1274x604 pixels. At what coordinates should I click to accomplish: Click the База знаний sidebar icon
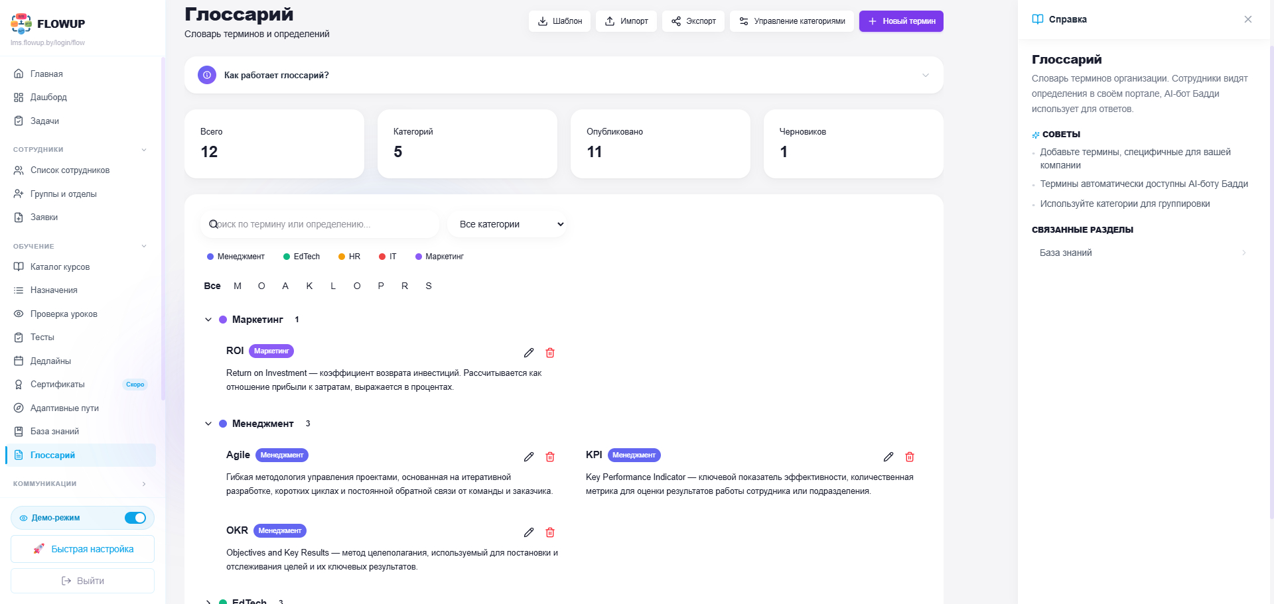(x=19, y=432)
